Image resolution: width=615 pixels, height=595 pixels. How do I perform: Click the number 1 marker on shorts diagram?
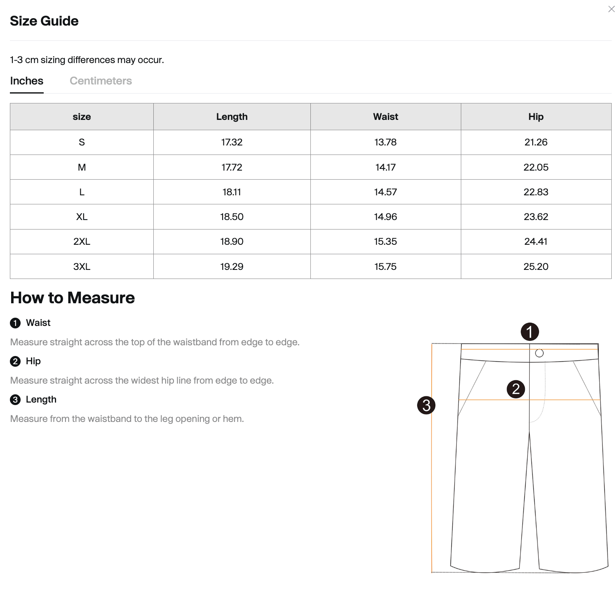click(530, 332)
